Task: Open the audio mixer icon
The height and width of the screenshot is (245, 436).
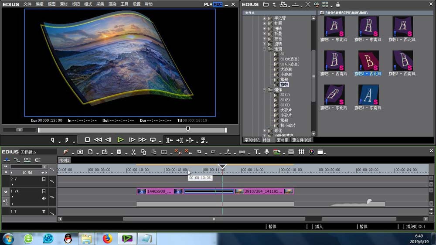Action: (301, 152)
